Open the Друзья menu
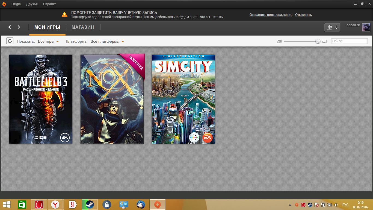 coord(32,4)
